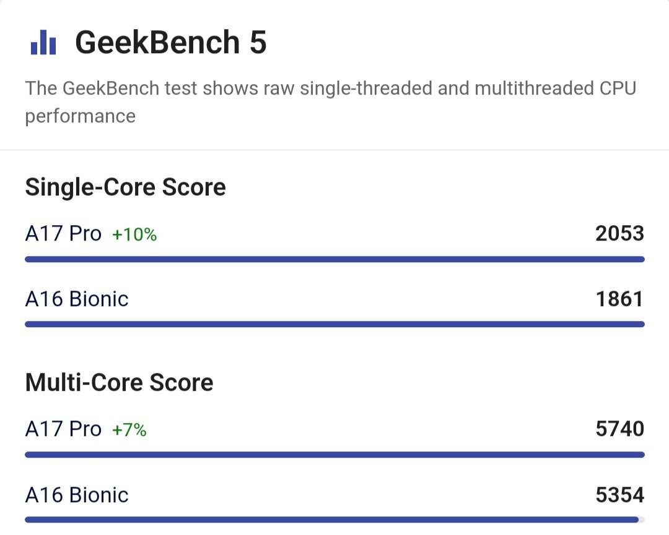Click the A17 Pro multi-core progress bar
669x535 pixels.
click(x=335, y=455)
